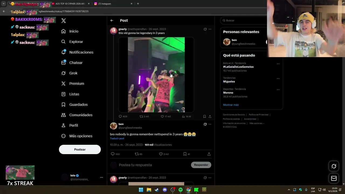Open more options for Moreno trend

click(x=278, y=90)
